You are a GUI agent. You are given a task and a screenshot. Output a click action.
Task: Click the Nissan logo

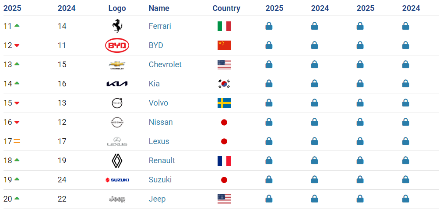[117, 122]
